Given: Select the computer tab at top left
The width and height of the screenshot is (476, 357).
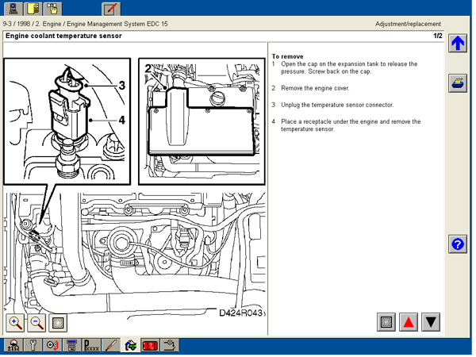Looking at the screenshot, I should [13, 9].
